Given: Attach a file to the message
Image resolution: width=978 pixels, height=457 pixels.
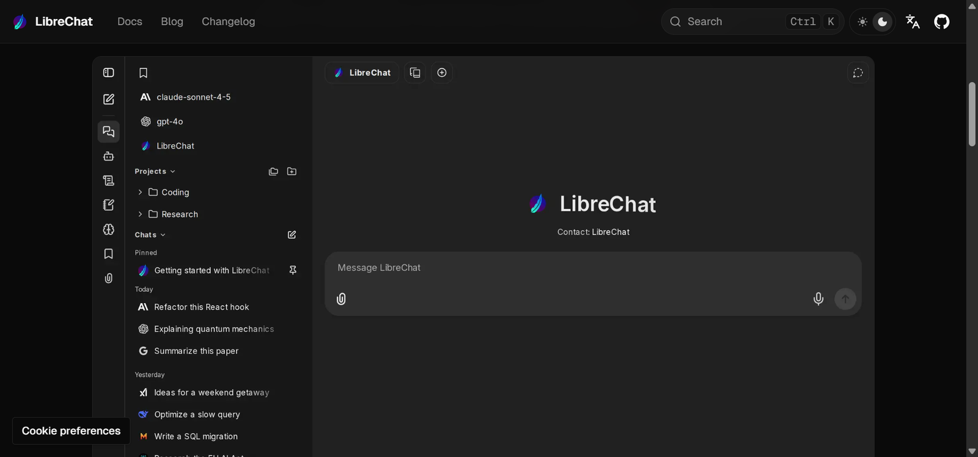Looking at the screenshot, I should (341, 299).
